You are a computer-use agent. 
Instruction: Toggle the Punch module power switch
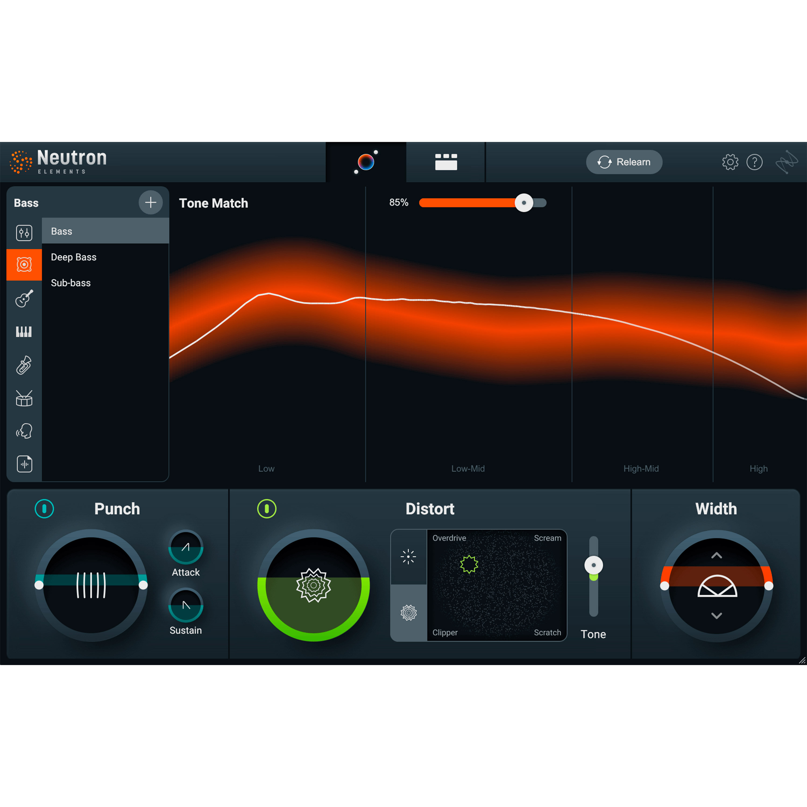pyautogui.click(x=44, y=509)
